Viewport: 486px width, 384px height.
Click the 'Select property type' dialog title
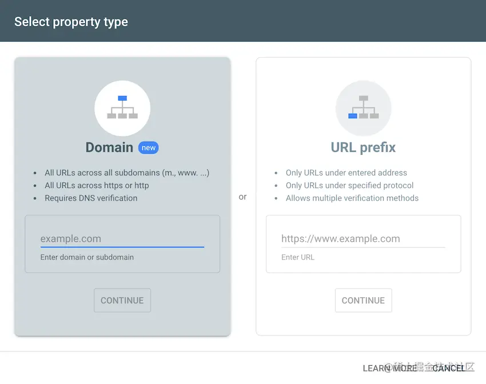click(x=70, y=21)
